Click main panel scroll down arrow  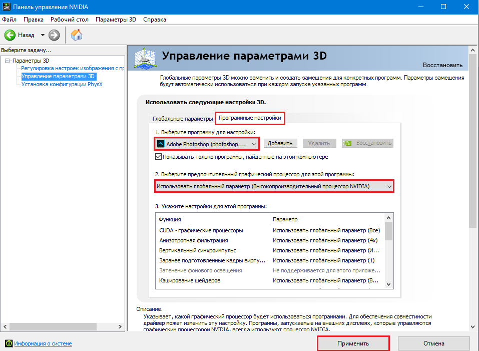pos(473,327)
